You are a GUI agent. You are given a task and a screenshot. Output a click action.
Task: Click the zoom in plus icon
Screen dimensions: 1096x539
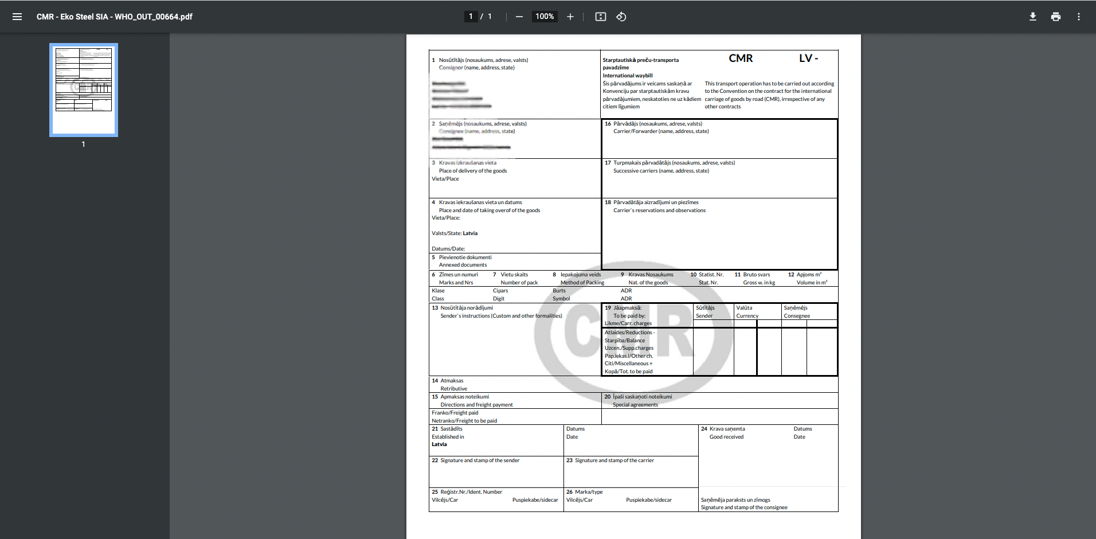pyautogui.click(x=570, y=17)
